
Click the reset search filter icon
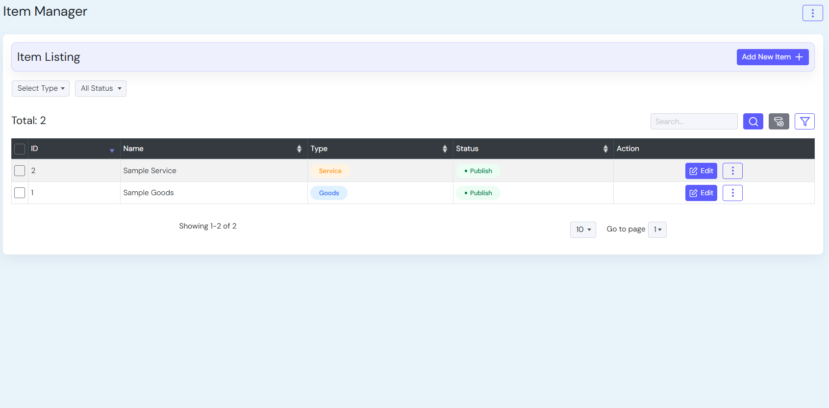[779, 122]
